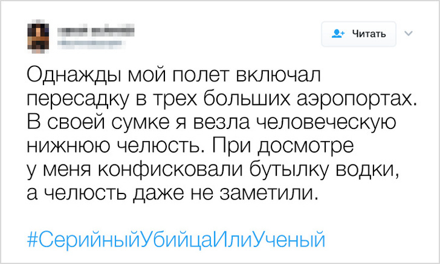
Task: Expand the tweet options chevron
Action: click(x=408, y=33)
